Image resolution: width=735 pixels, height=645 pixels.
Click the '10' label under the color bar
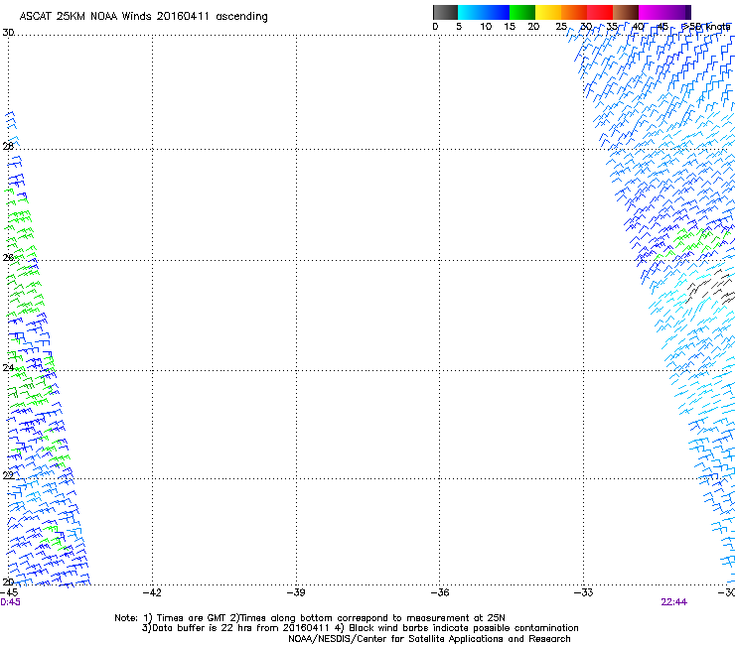coord(486,27)
